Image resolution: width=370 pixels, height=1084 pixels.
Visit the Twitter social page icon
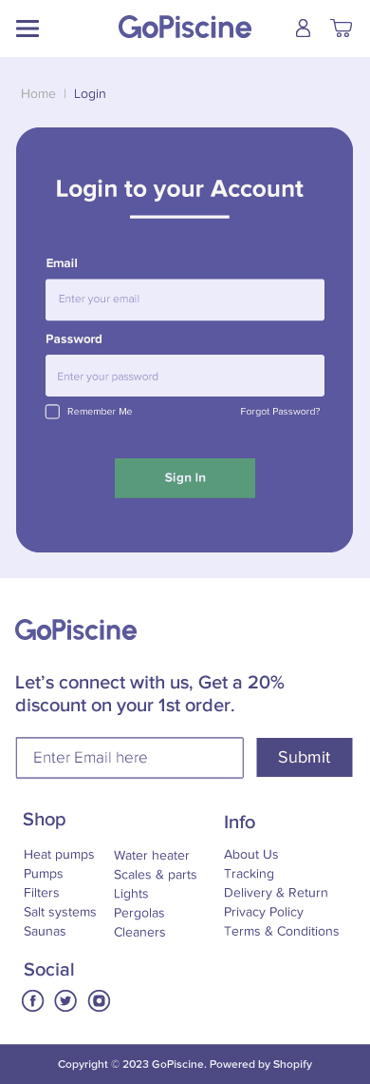tap(65, 1000)
